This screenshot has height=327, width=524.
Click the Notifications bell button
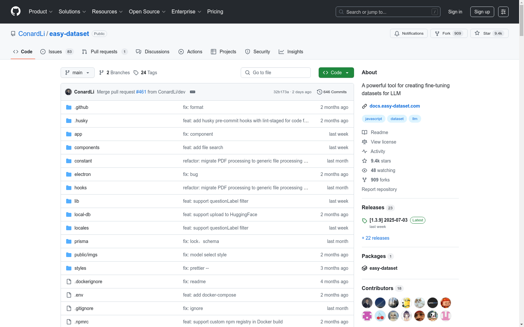pyautogui.click(x=409, y=33)
